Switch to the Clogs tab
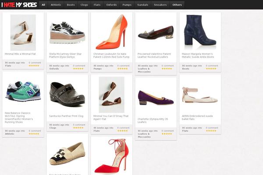The height and width of the screenshot is (175, 263). pos(84,5)
